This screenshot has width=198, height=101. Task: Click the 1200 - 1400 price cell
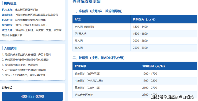tap(164, 27)
